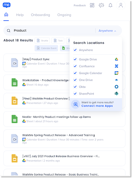Open WalkMe Spring Product Release - Advanced Training

click(64, 139)
